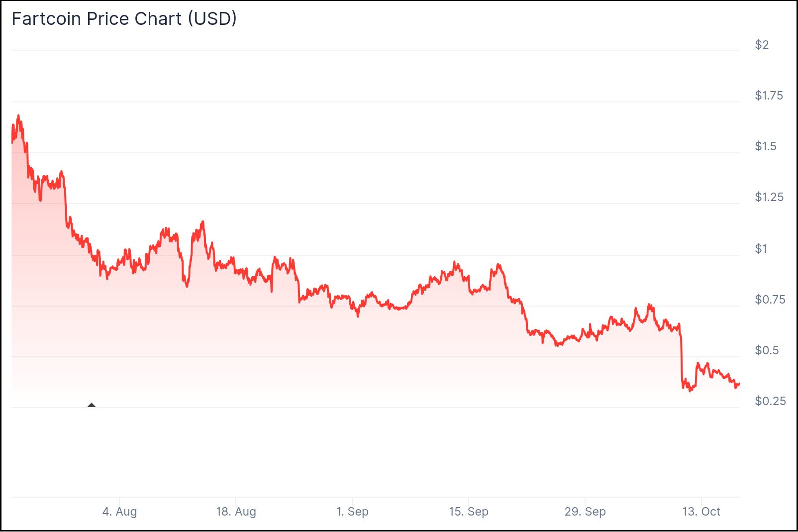Click the $1.25 price axis label

(769, 197)
